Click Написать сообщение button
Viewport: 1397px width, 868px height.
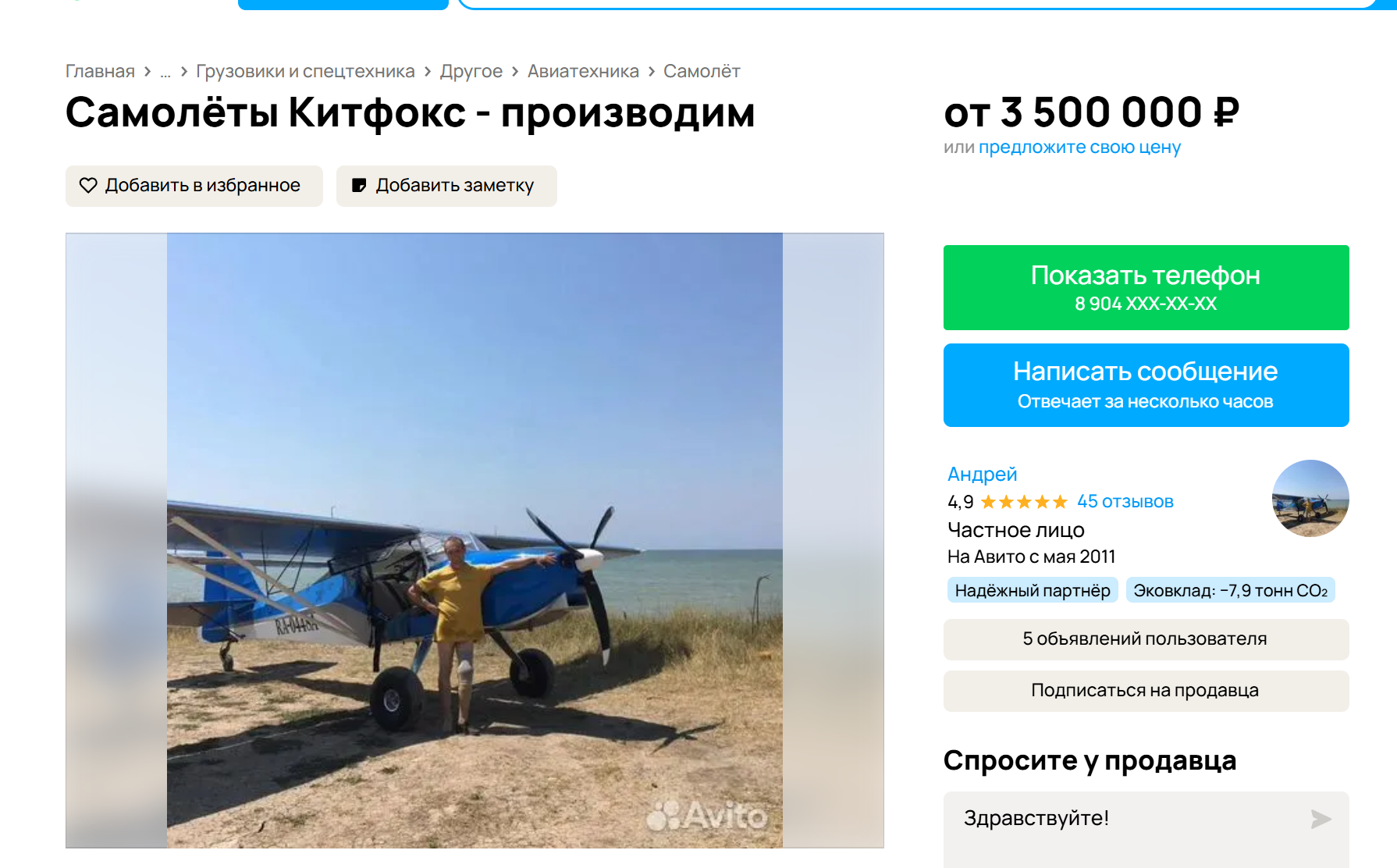click(1146, 385)
